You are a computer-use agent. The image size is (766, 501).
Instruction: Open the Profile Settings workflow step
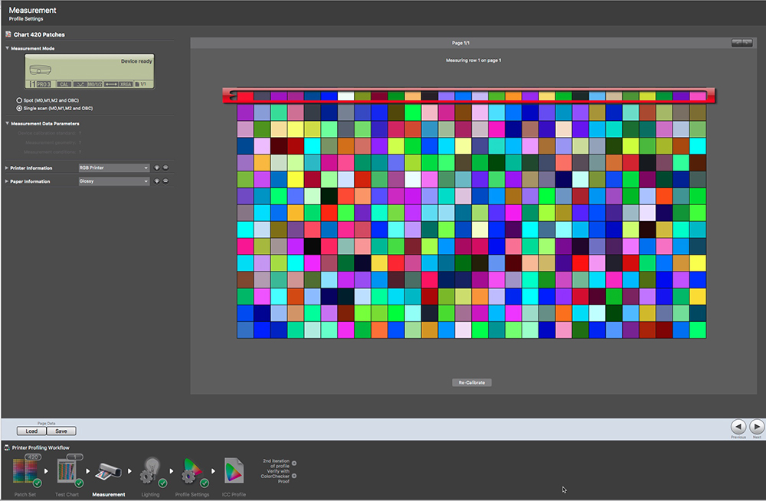pos(191,473)
